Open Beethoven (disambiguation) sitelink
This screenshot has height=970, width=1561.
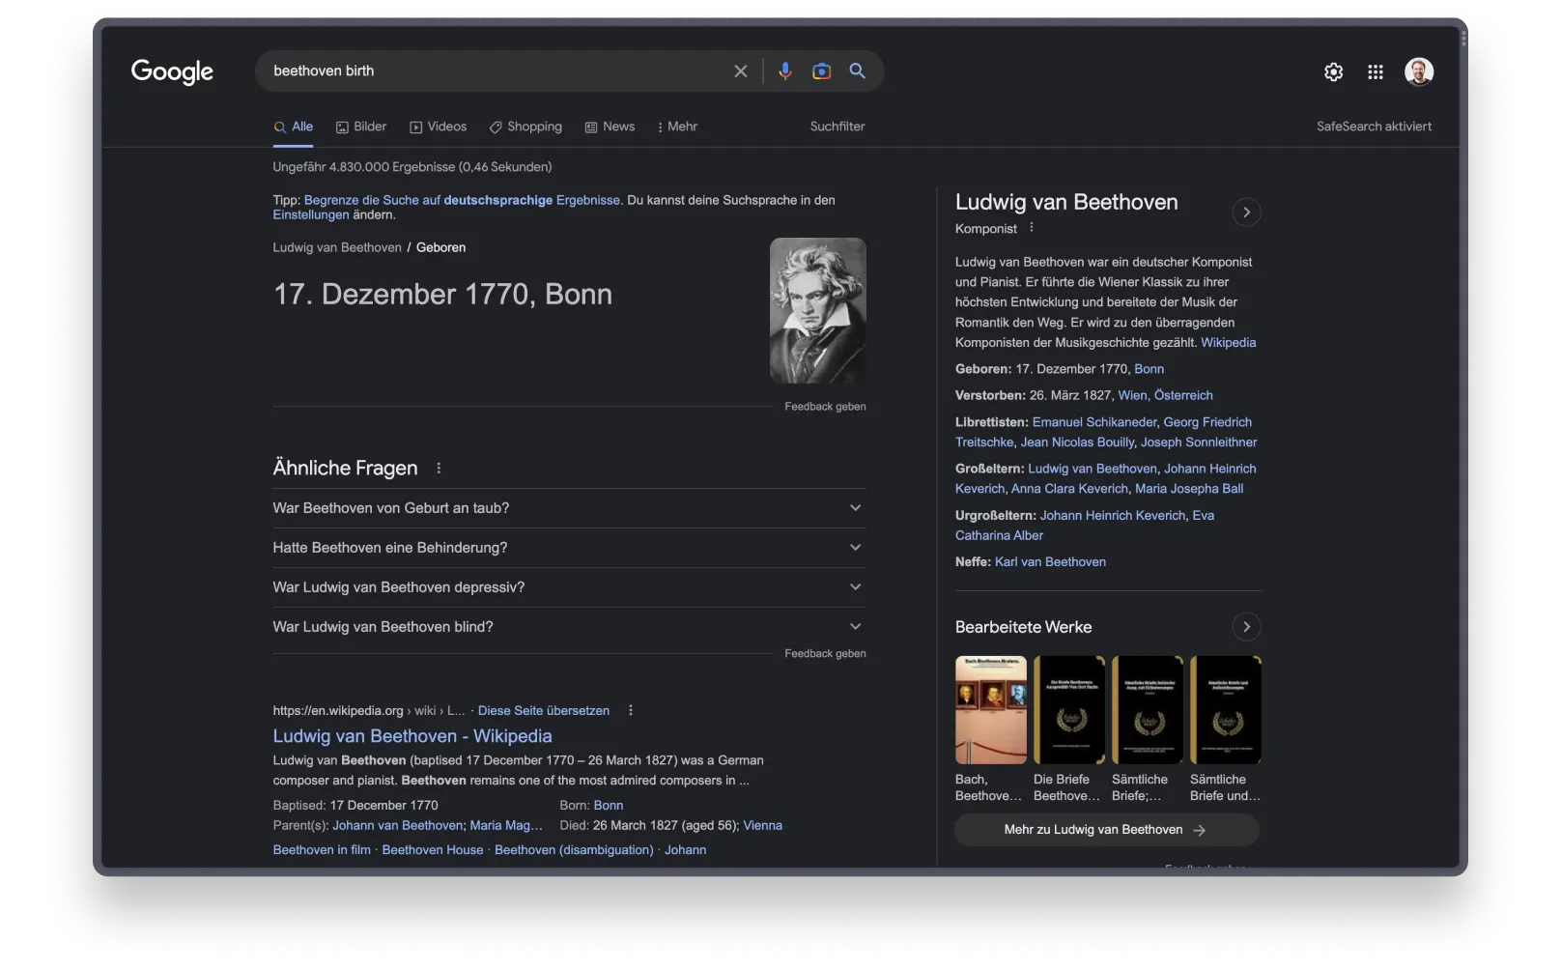pos(574,850)
